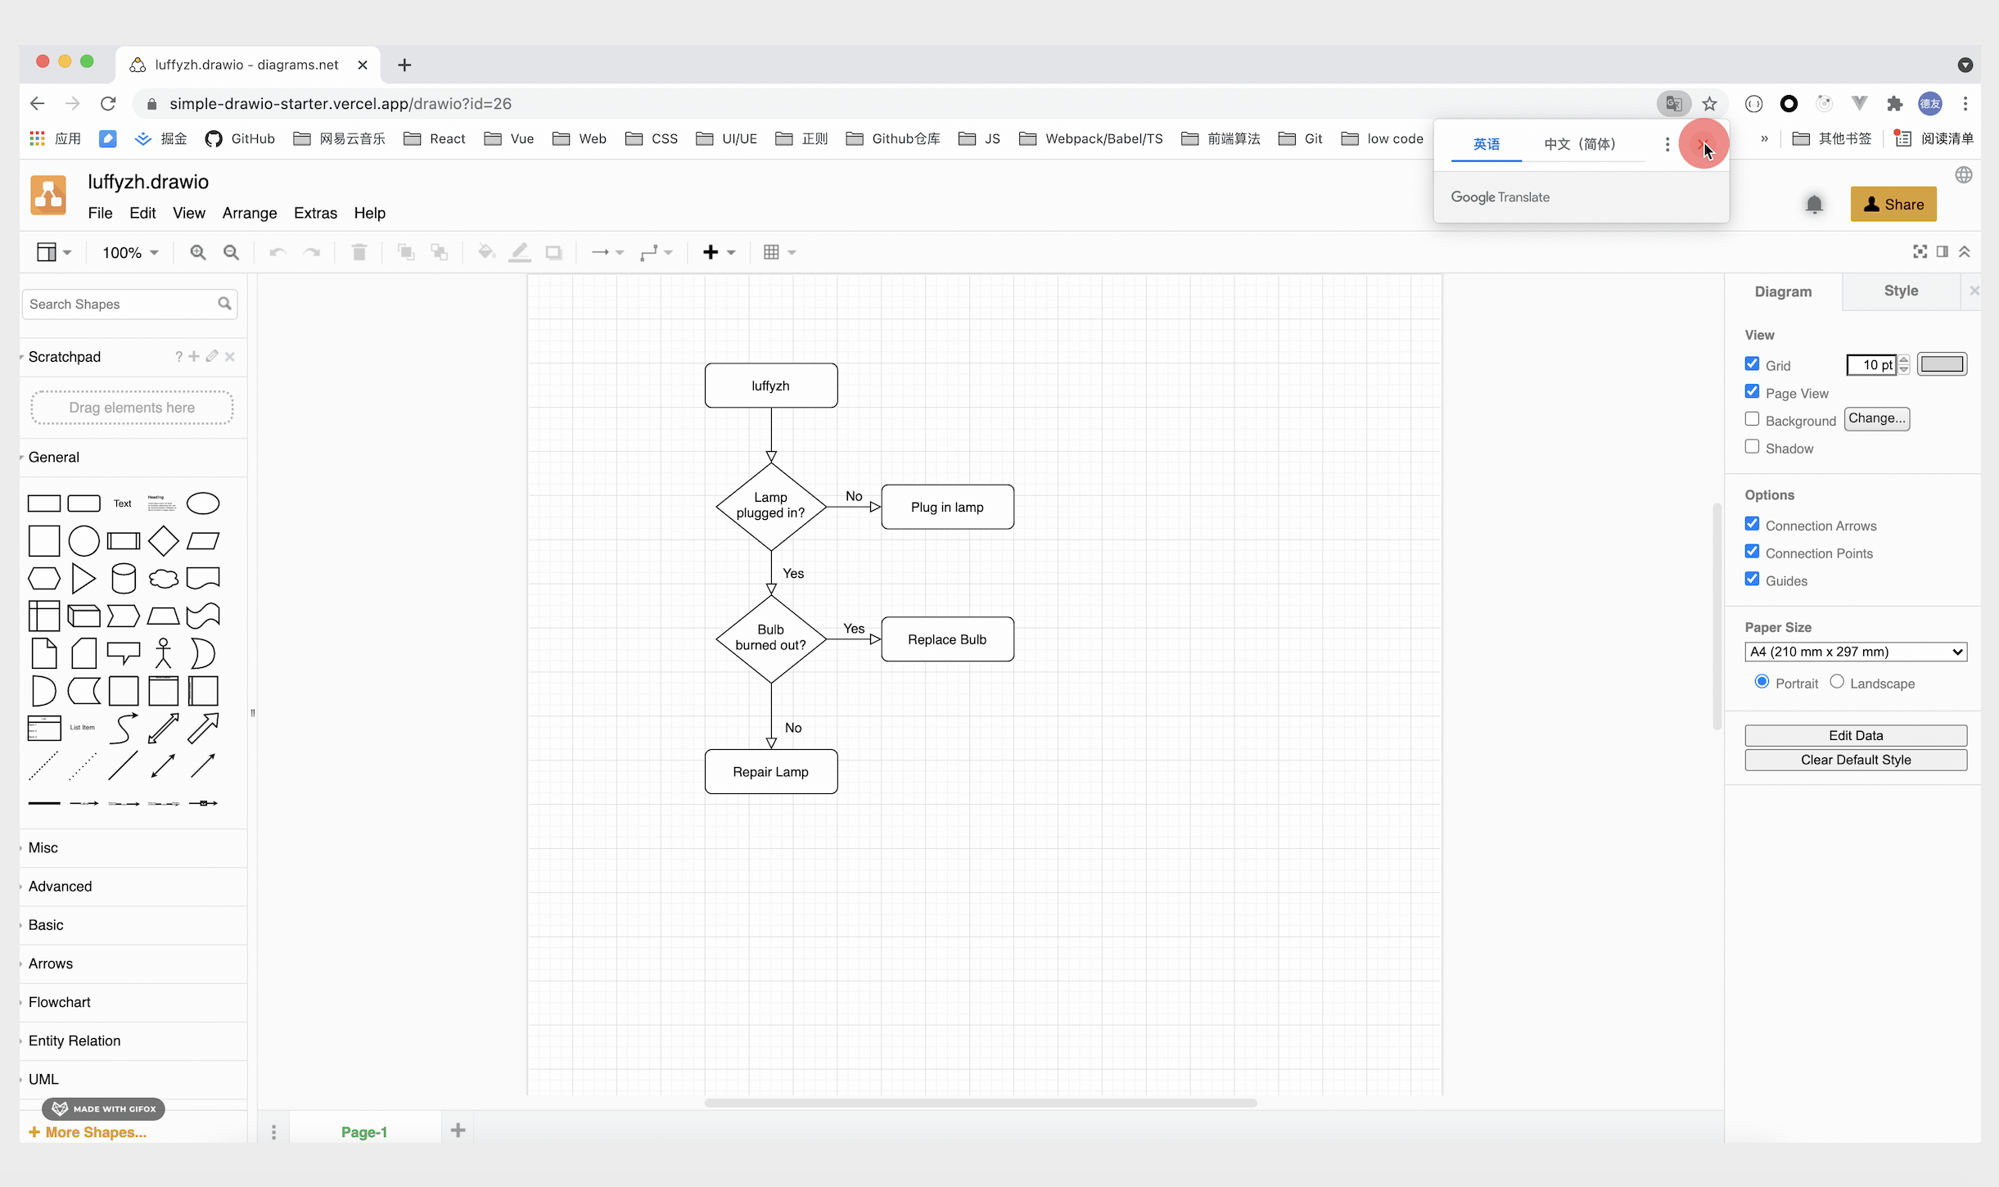Image resolution: width=1999 pixels, height=1187 pixels.
Task: Select the 中文（简体） translate tab
Action: [x=1580, y=144]
